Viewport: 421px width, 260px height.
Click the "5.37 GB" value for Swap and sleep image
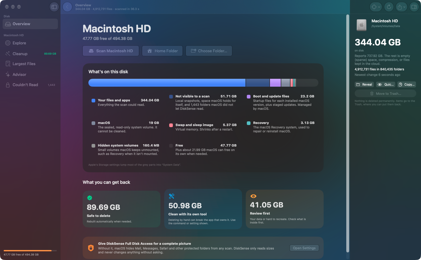(230, 125)
